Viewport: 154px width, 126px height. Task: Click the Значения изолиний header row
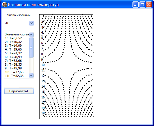click(17, 34)
